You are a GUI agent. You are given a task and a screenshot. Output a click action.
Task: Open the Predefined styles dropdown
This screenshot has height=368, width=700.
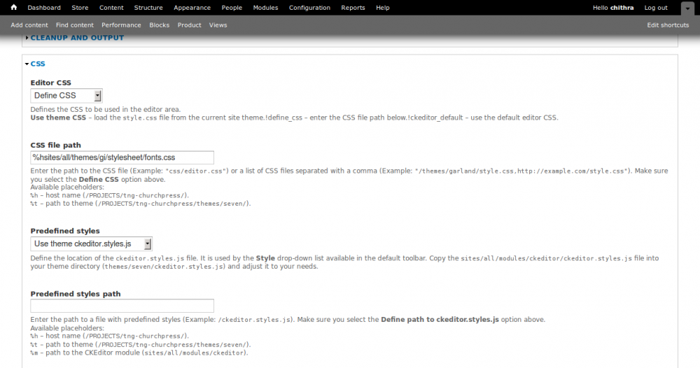[x=91, y=243]
